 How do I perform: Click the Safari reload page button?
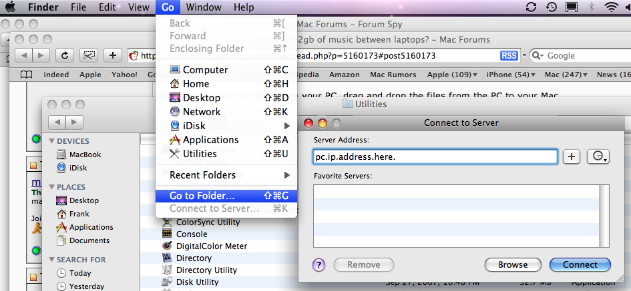(64, 55)
